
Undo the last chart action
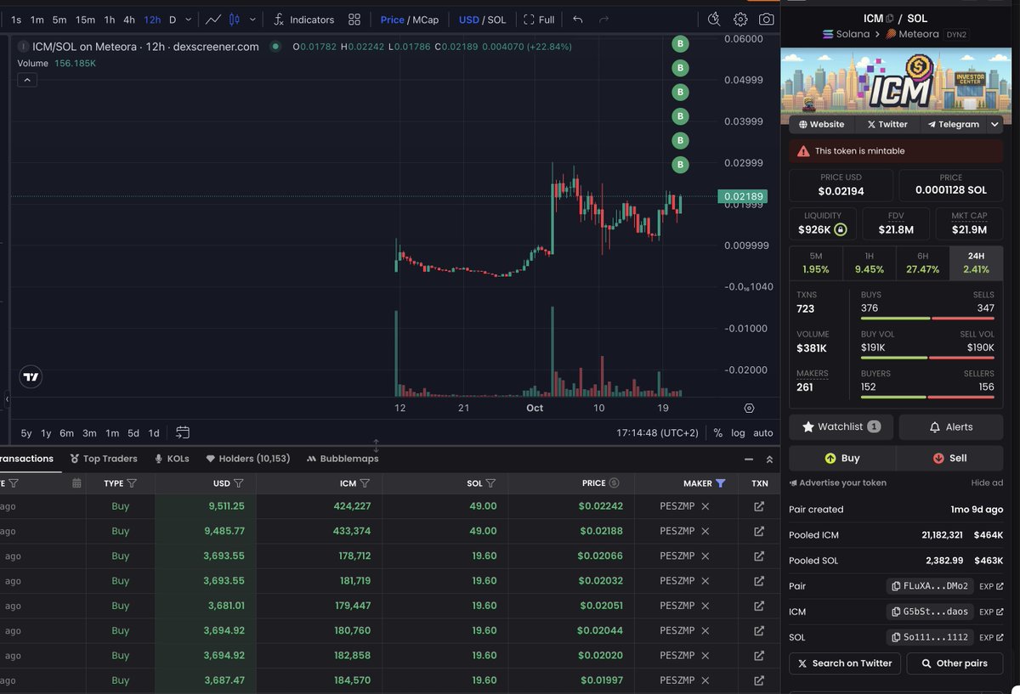click(x=578, y=20)
